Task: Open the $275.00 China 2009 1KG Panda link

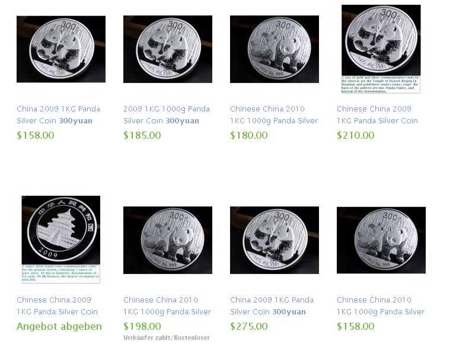Action: [x=272, y=305]
